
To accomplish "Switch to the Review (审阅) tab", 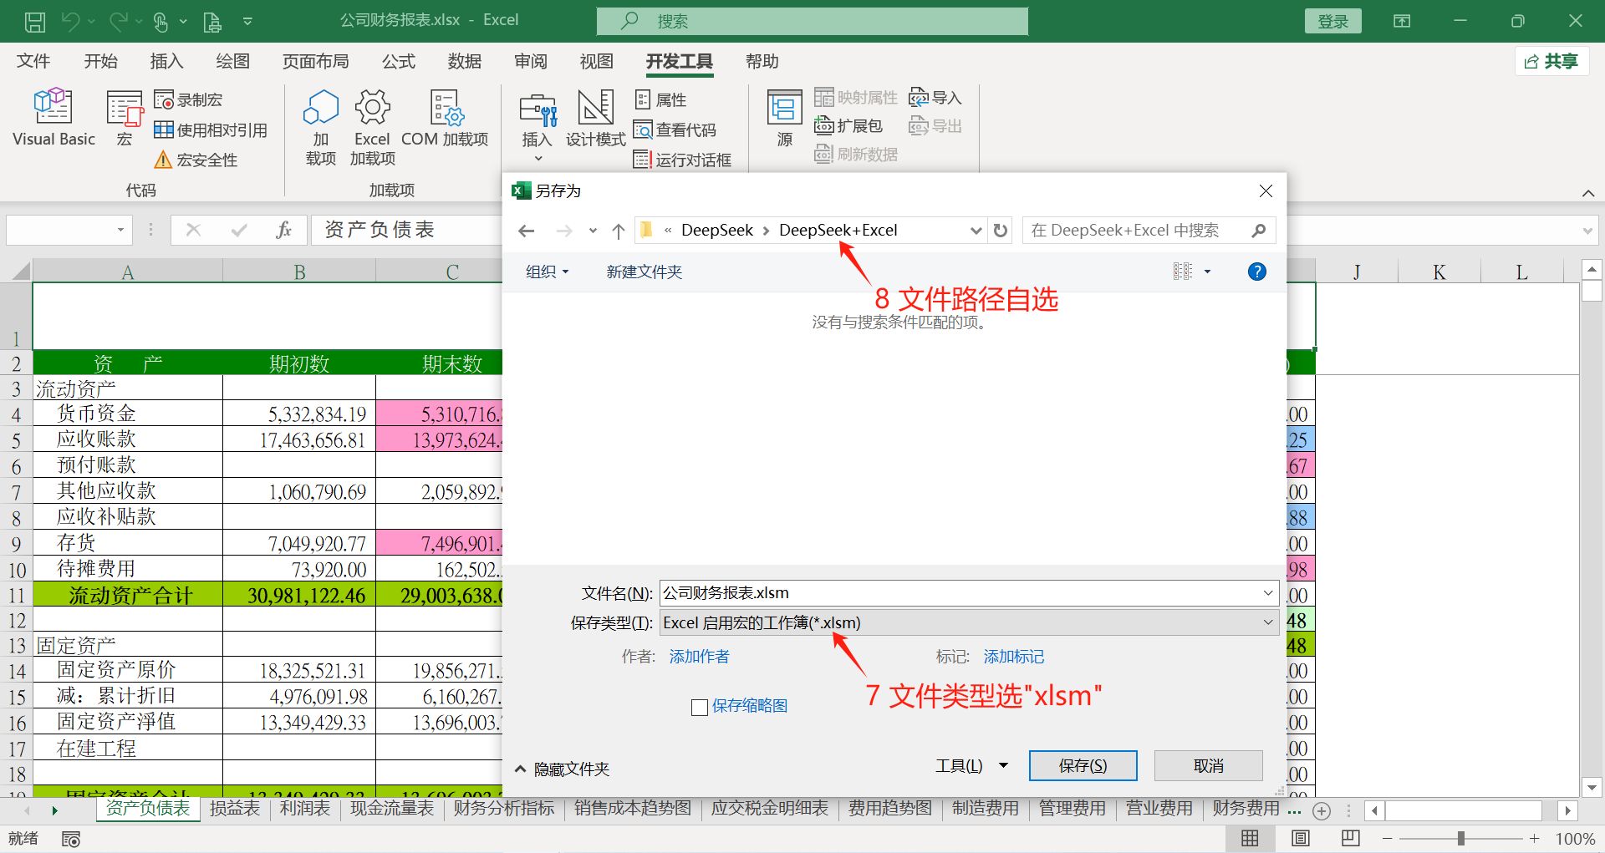I will coord(531,61).
